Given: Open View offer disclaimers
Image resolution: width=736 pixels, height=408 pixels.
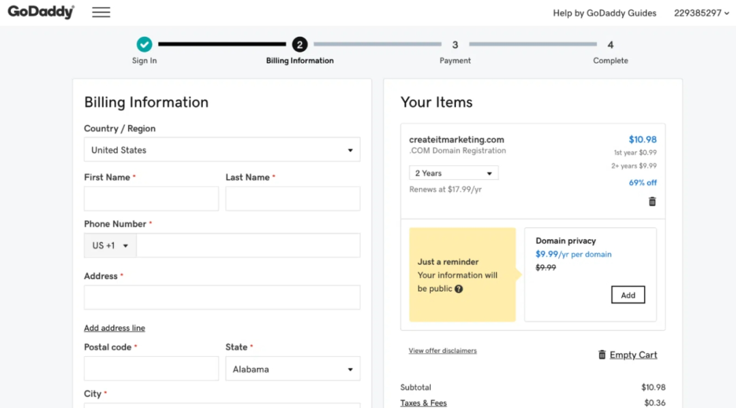Looking at the screenshot, I should point(442,351).
